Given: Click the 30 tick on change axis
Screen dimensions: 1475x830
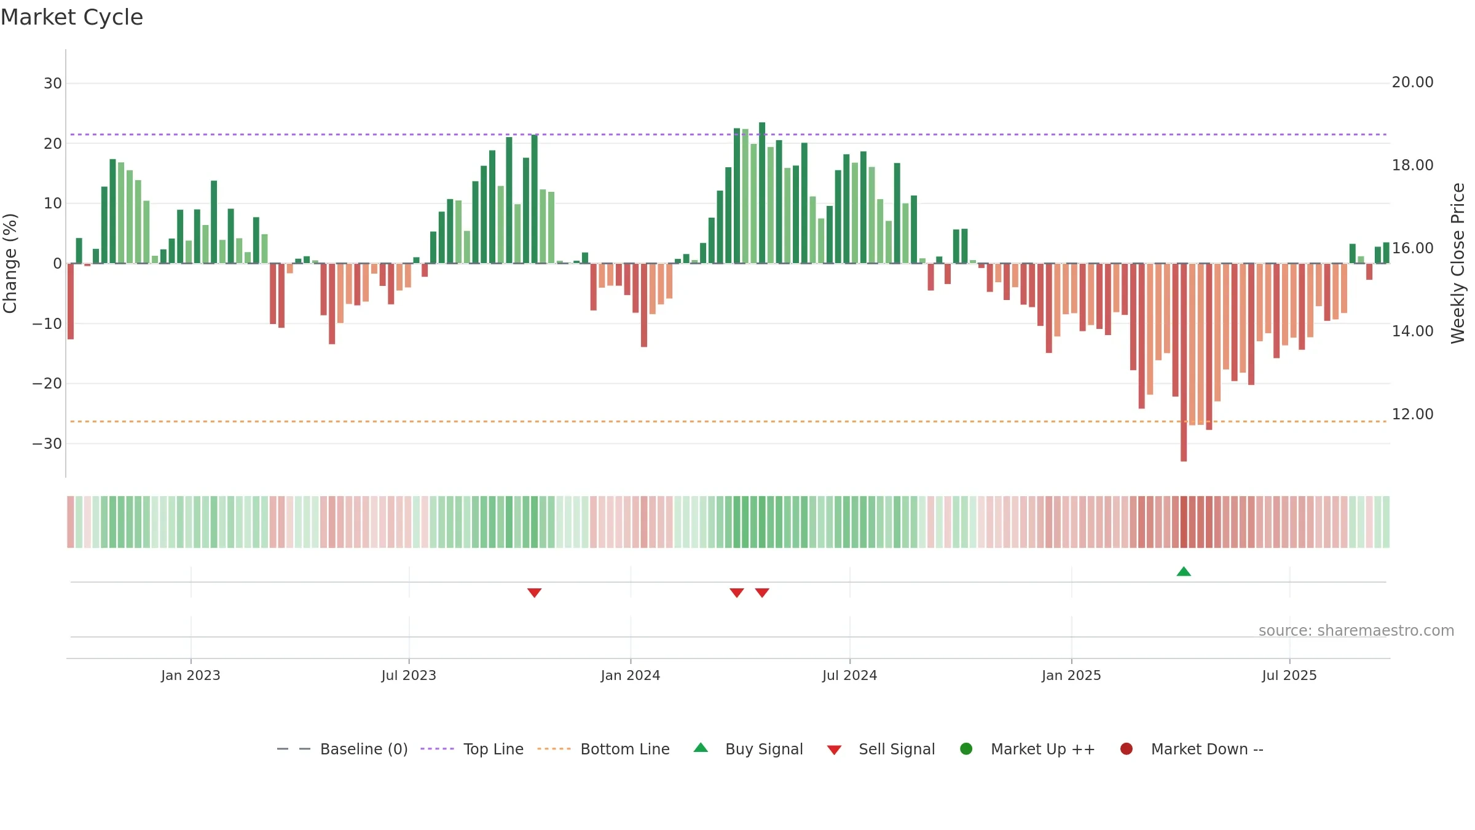Looking at the screenshot, I should pos(53,84).
